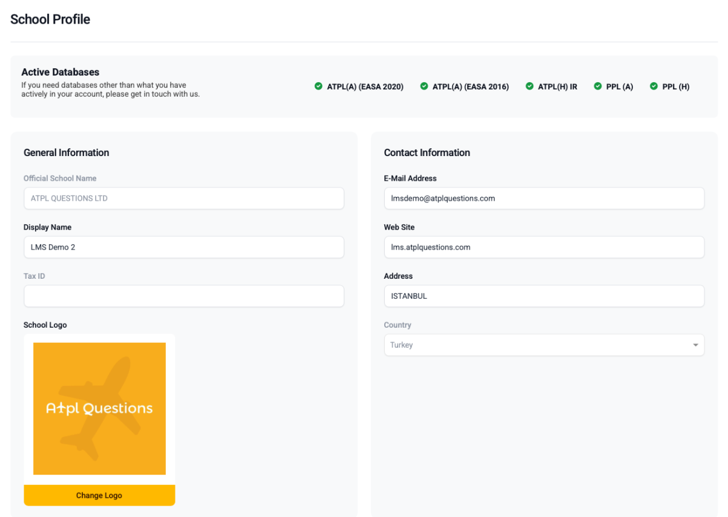Screen dimensions: 728x517
Task: Click green check icon beside ATPL(A) (EASA 2020)
Action: [x=318, y=86]
